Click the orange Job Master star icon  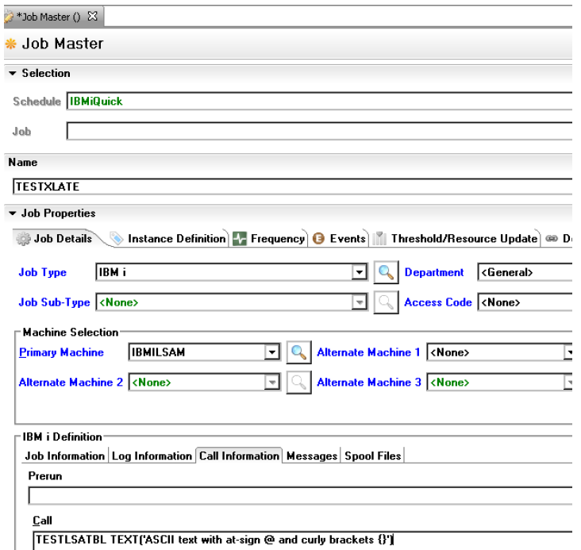[x=11, y=44]
